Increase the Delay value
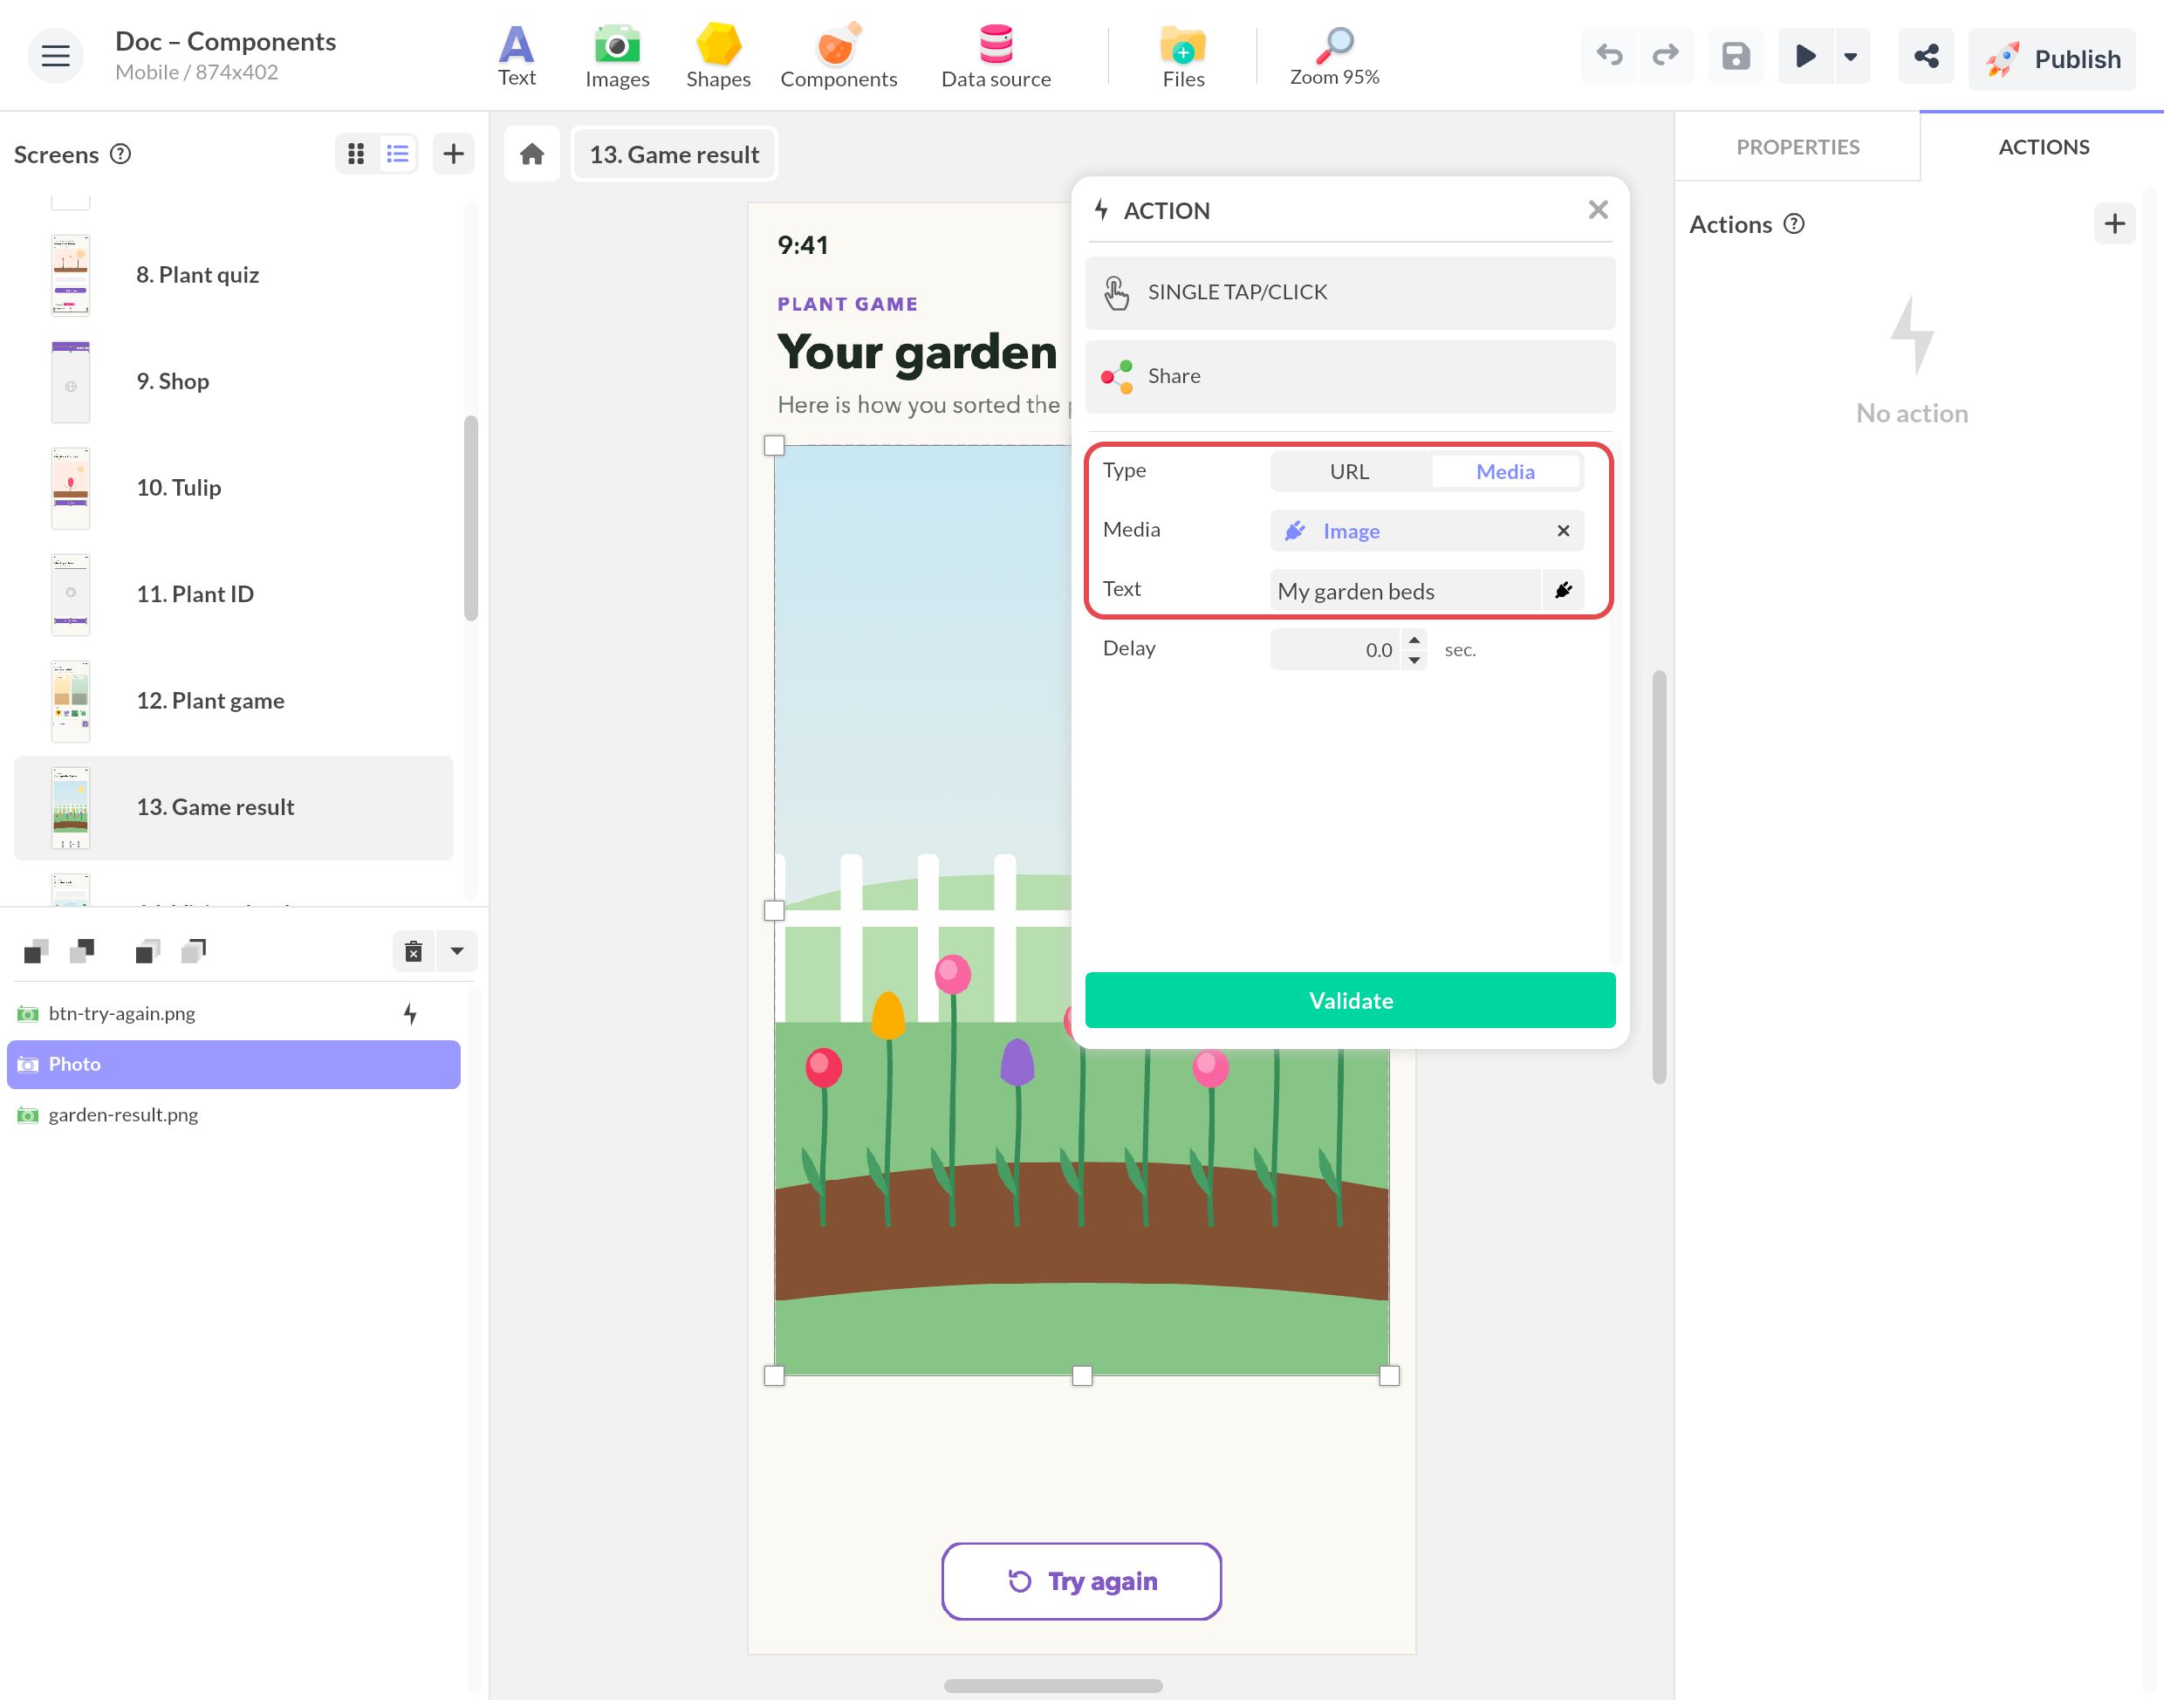 1414,639
